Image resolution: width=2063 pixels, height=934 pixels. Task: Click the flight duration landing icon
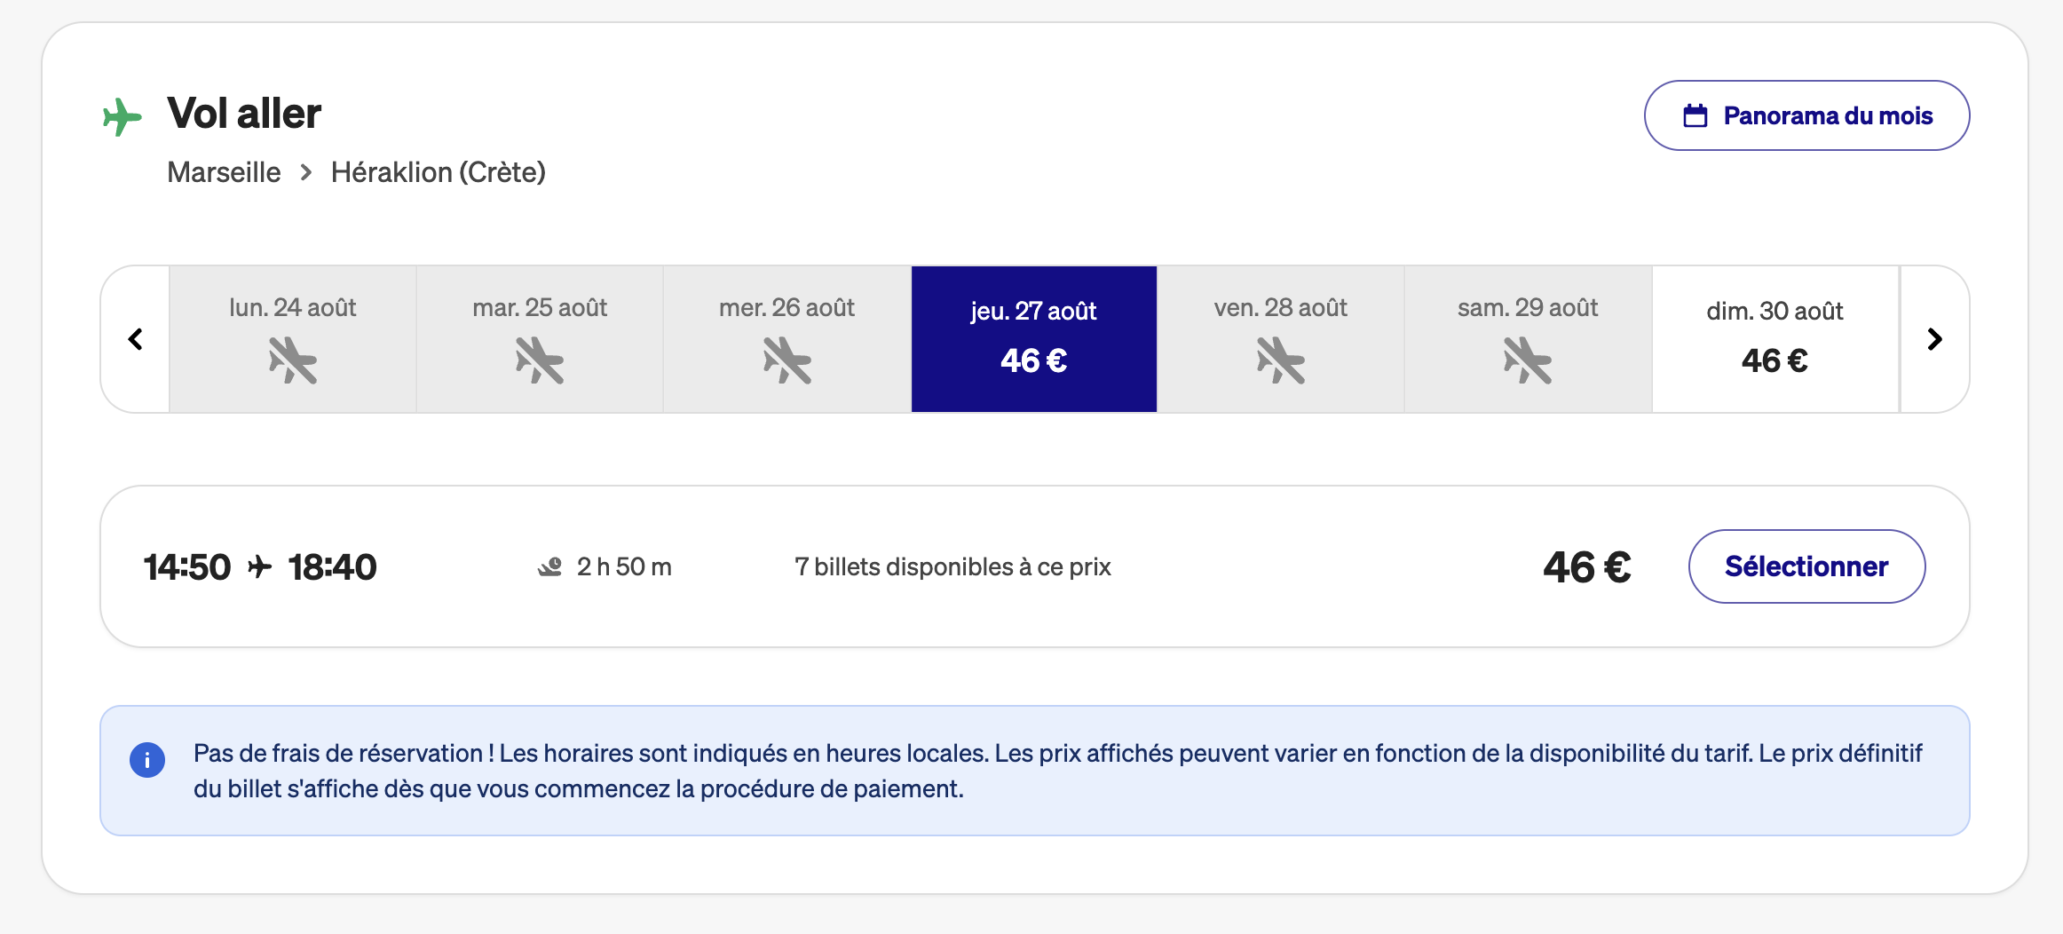[550, 566]
